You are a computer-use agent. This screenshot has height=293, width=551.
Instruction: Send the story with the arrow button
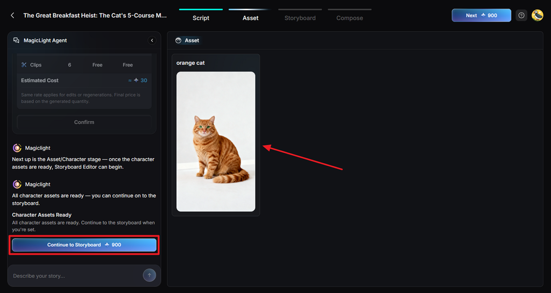150,275
